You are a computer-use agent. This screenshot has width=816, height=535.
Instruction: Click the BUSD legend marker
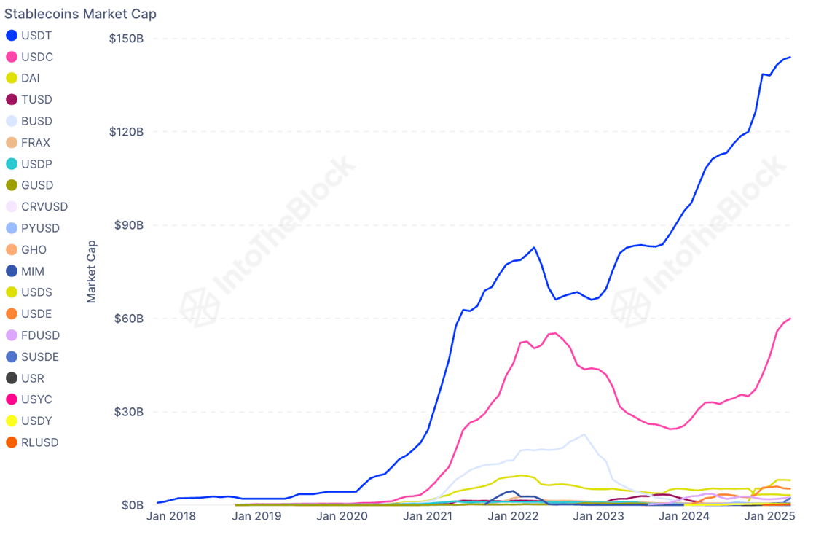[x=12, y=121]
